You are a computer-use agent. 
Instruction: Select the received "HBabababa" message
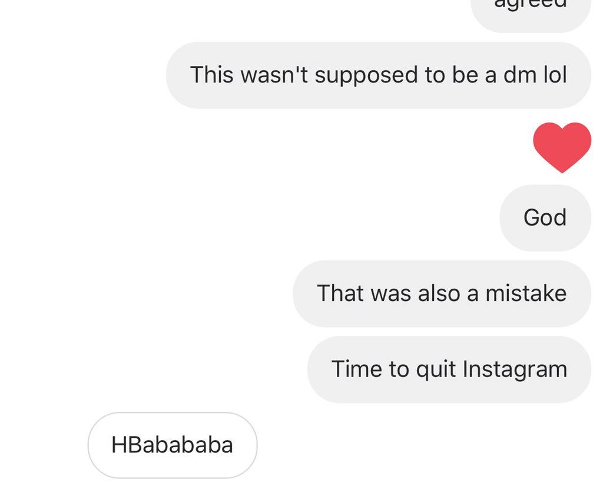click(172, 445)
